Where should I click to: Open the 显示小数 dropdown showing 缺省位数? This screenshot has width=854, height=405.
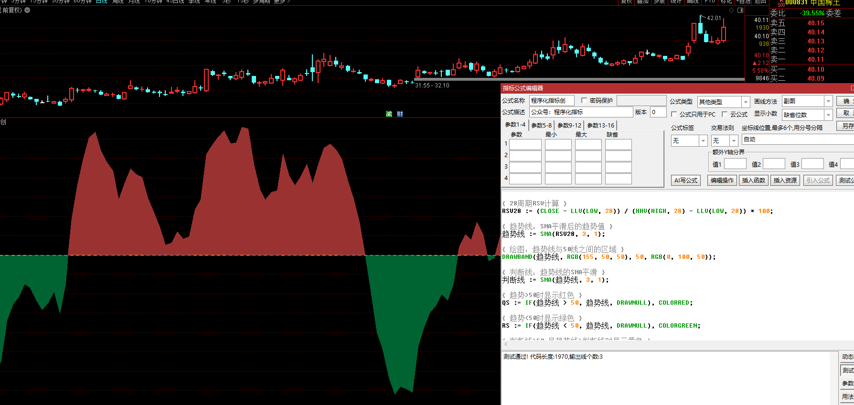[x=828, y=115]
